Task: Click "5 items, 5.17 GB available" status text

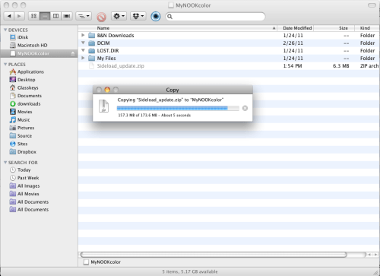Action: [190, 271]
